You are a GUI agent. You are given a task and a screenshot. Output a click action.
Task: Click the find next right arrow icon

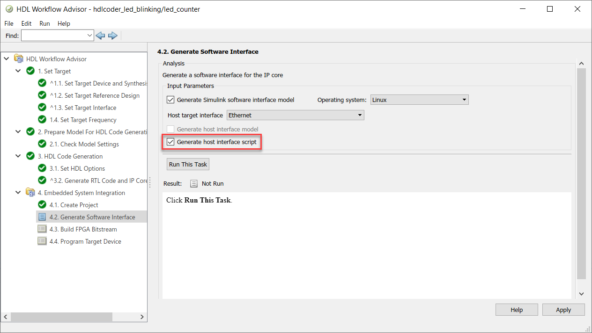point(112,36)
